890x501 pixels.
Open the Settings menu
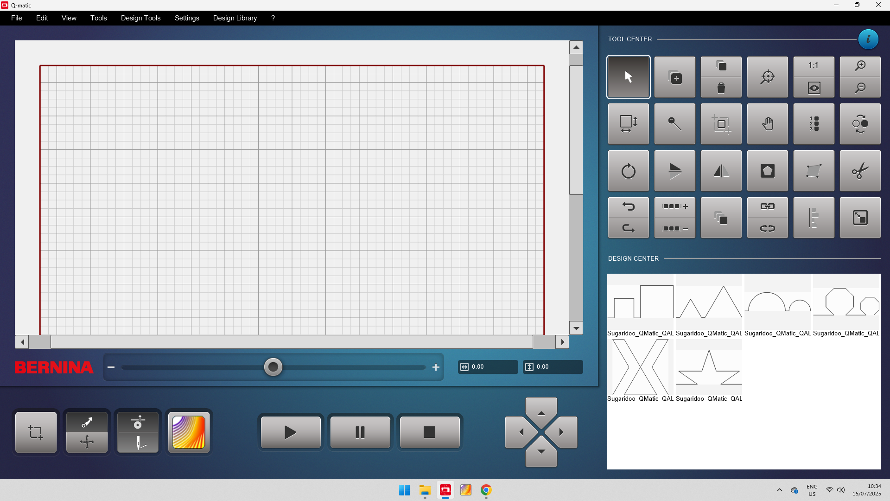[x=187, y=18]
